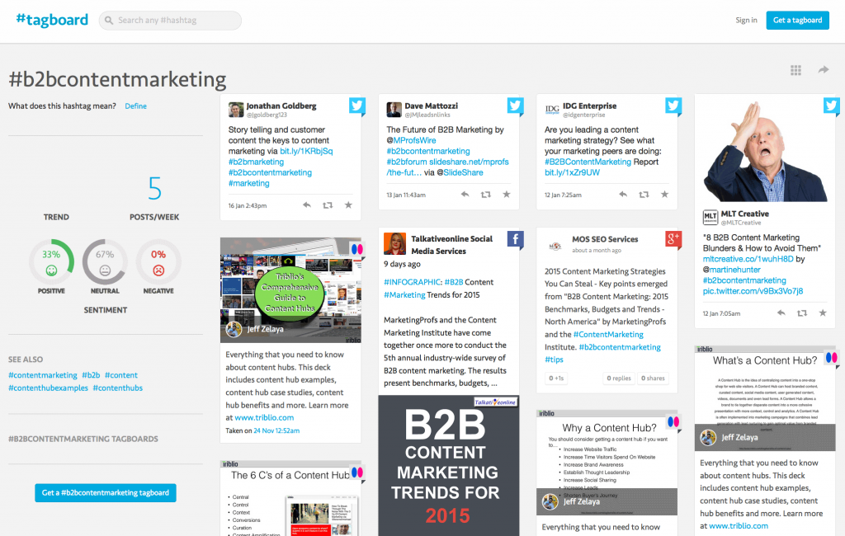This screenshot has width=845, height=536.
Task: Click Google+ badge on MOS SEO post
Action: point(673,239)
